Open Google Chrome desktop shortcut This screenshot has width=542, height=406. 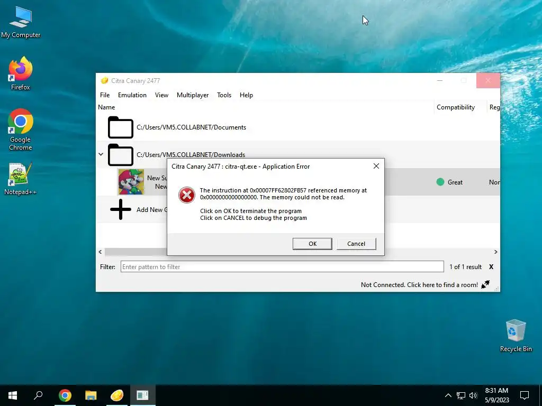tap(21, 130)
